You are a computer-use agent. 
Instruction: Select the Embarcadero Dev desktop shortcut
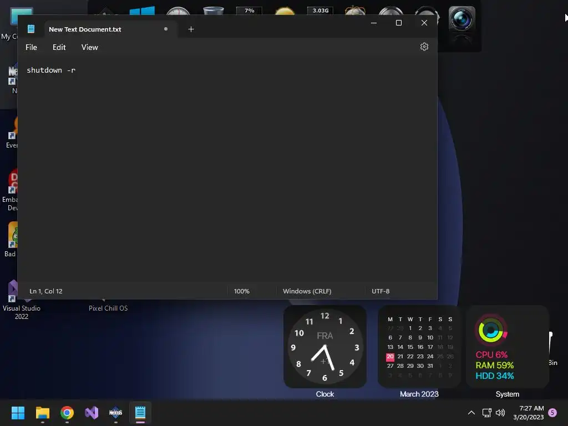(10, 190)
